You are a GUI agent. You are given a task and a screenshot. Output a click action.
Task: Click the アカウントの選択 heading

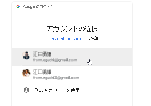[72, 29]
